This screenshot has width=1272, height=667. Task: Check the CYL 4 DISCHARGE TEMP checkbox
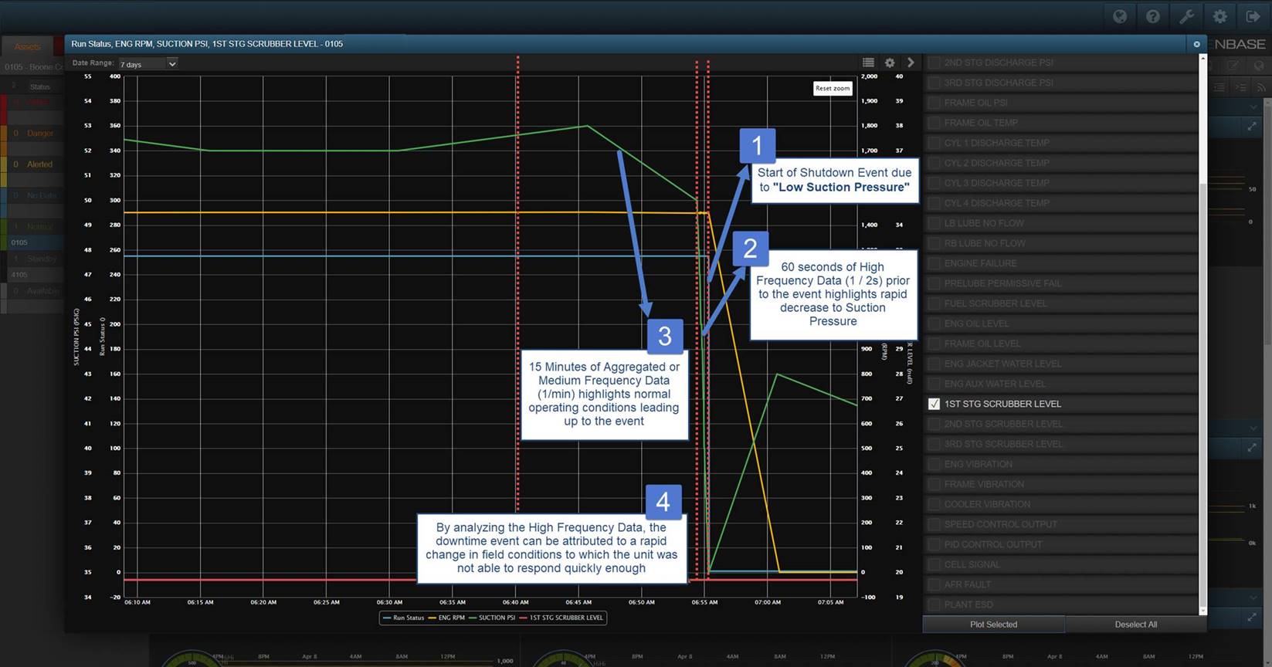click(934, 203)
